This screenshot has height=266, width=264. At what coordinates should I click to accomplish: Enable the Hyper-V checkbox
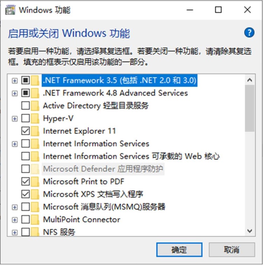pyautogui.click(x=26, y=118)
